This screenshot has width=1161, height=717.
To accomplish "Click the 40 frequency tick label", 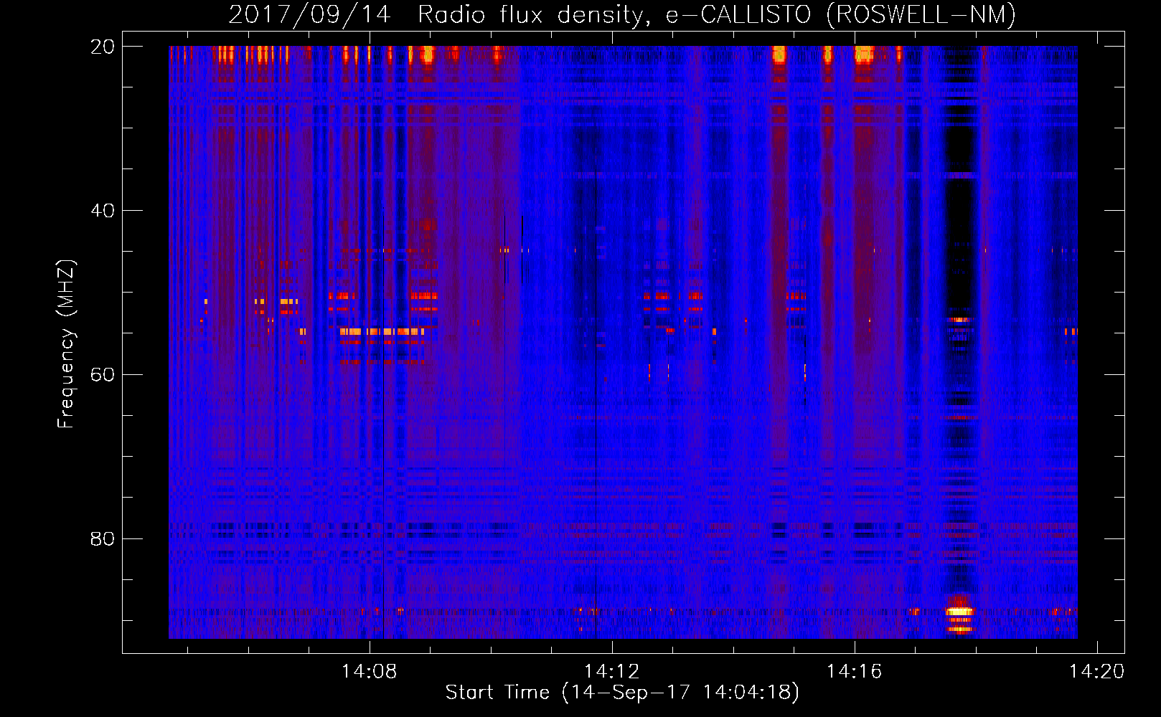I will pyautogui.click(x=102, y=211).
